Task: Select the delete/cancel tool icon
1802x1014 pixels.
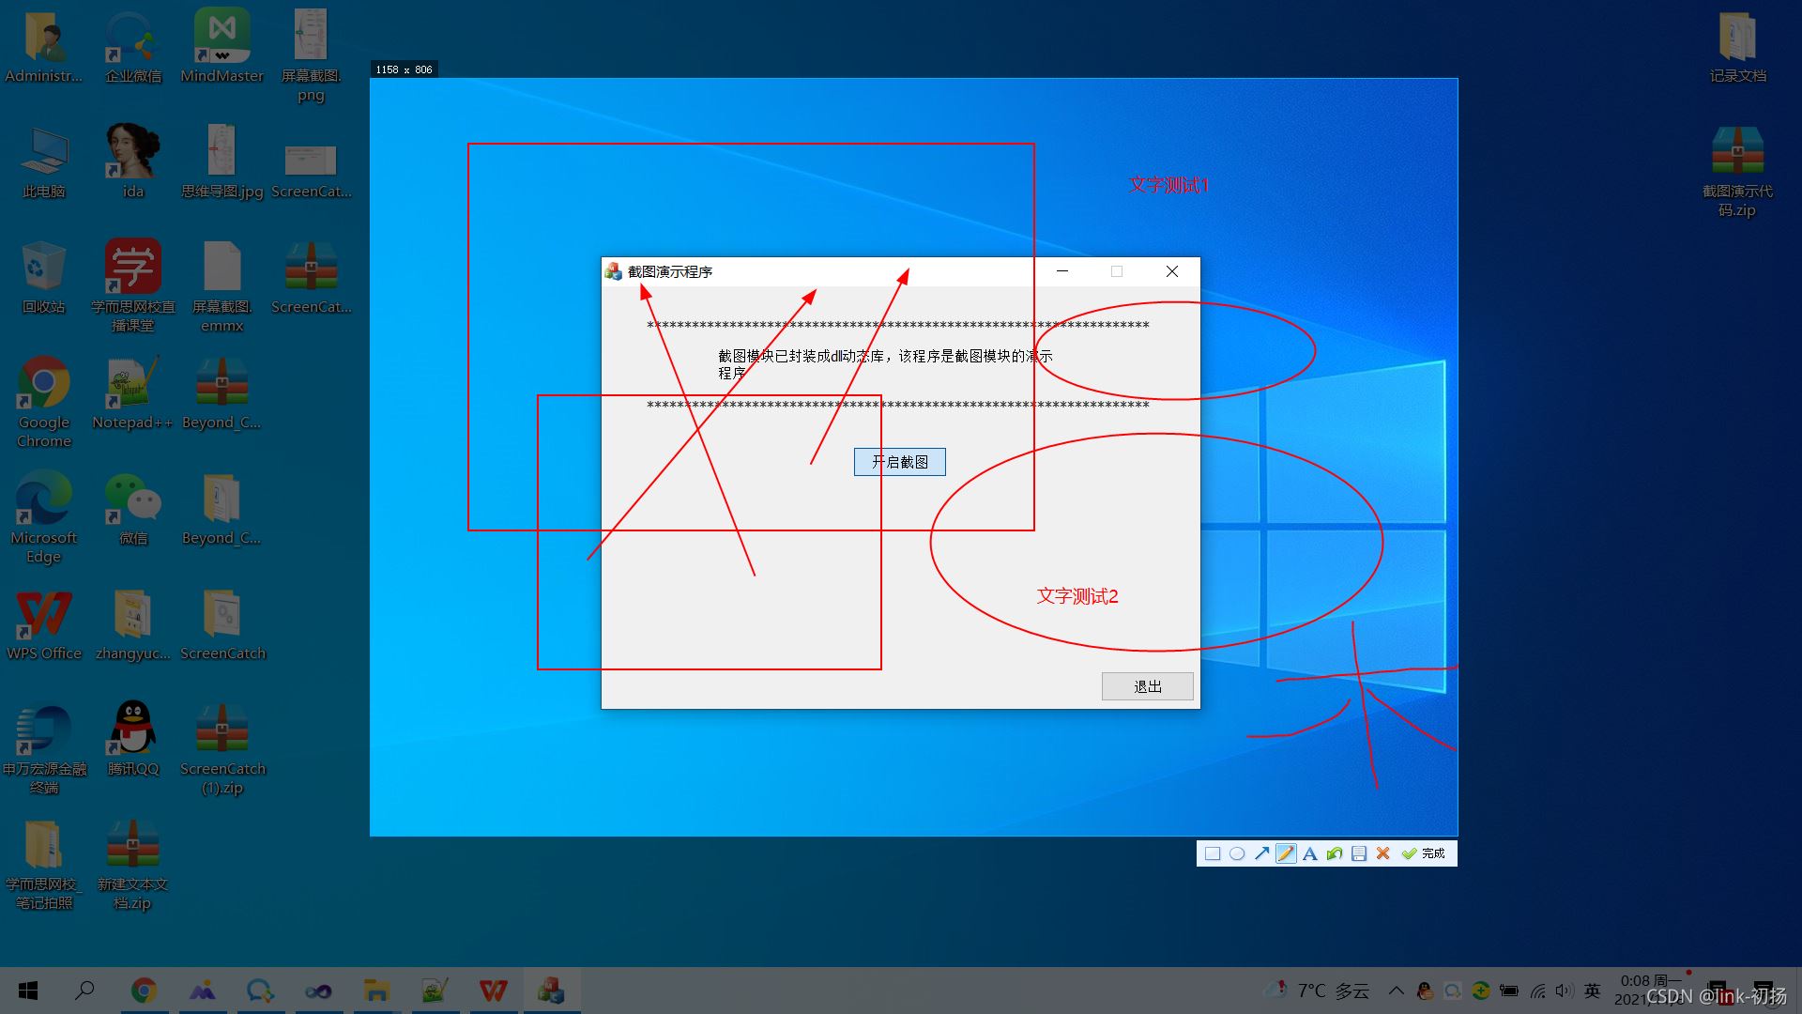Action: coord(1382,853)
